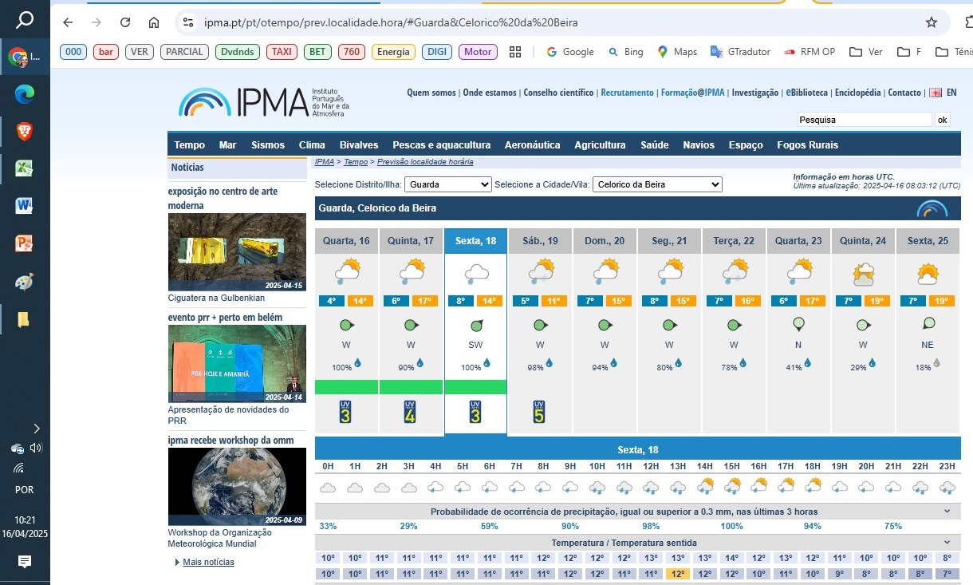Collapse the Temperatura sentida section chevron
973x585 pixels.
click(947, 543)
